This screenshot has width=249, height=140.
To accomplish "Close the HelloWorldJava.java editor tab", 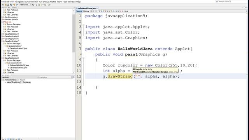I will tap(98, 8).
